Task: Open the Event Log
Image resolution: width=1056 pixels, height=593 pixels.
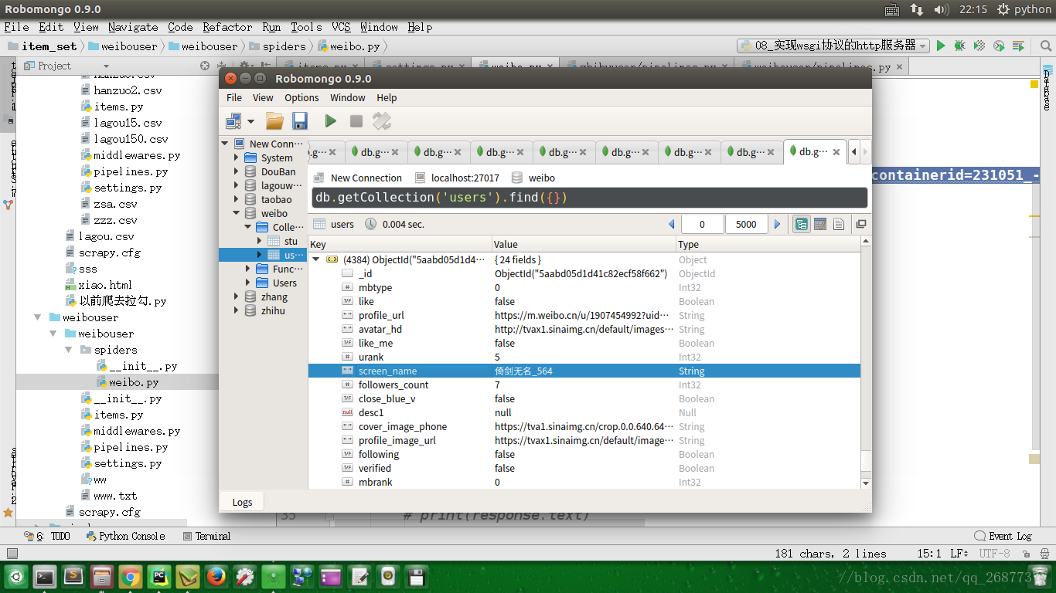Action: [1003, 536]
